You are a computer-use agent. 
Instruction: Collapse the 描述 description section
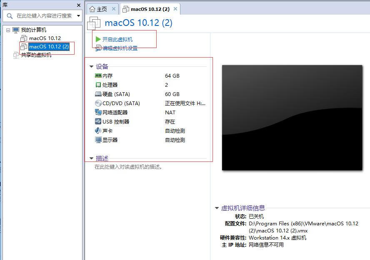click(x=92, y=158)
